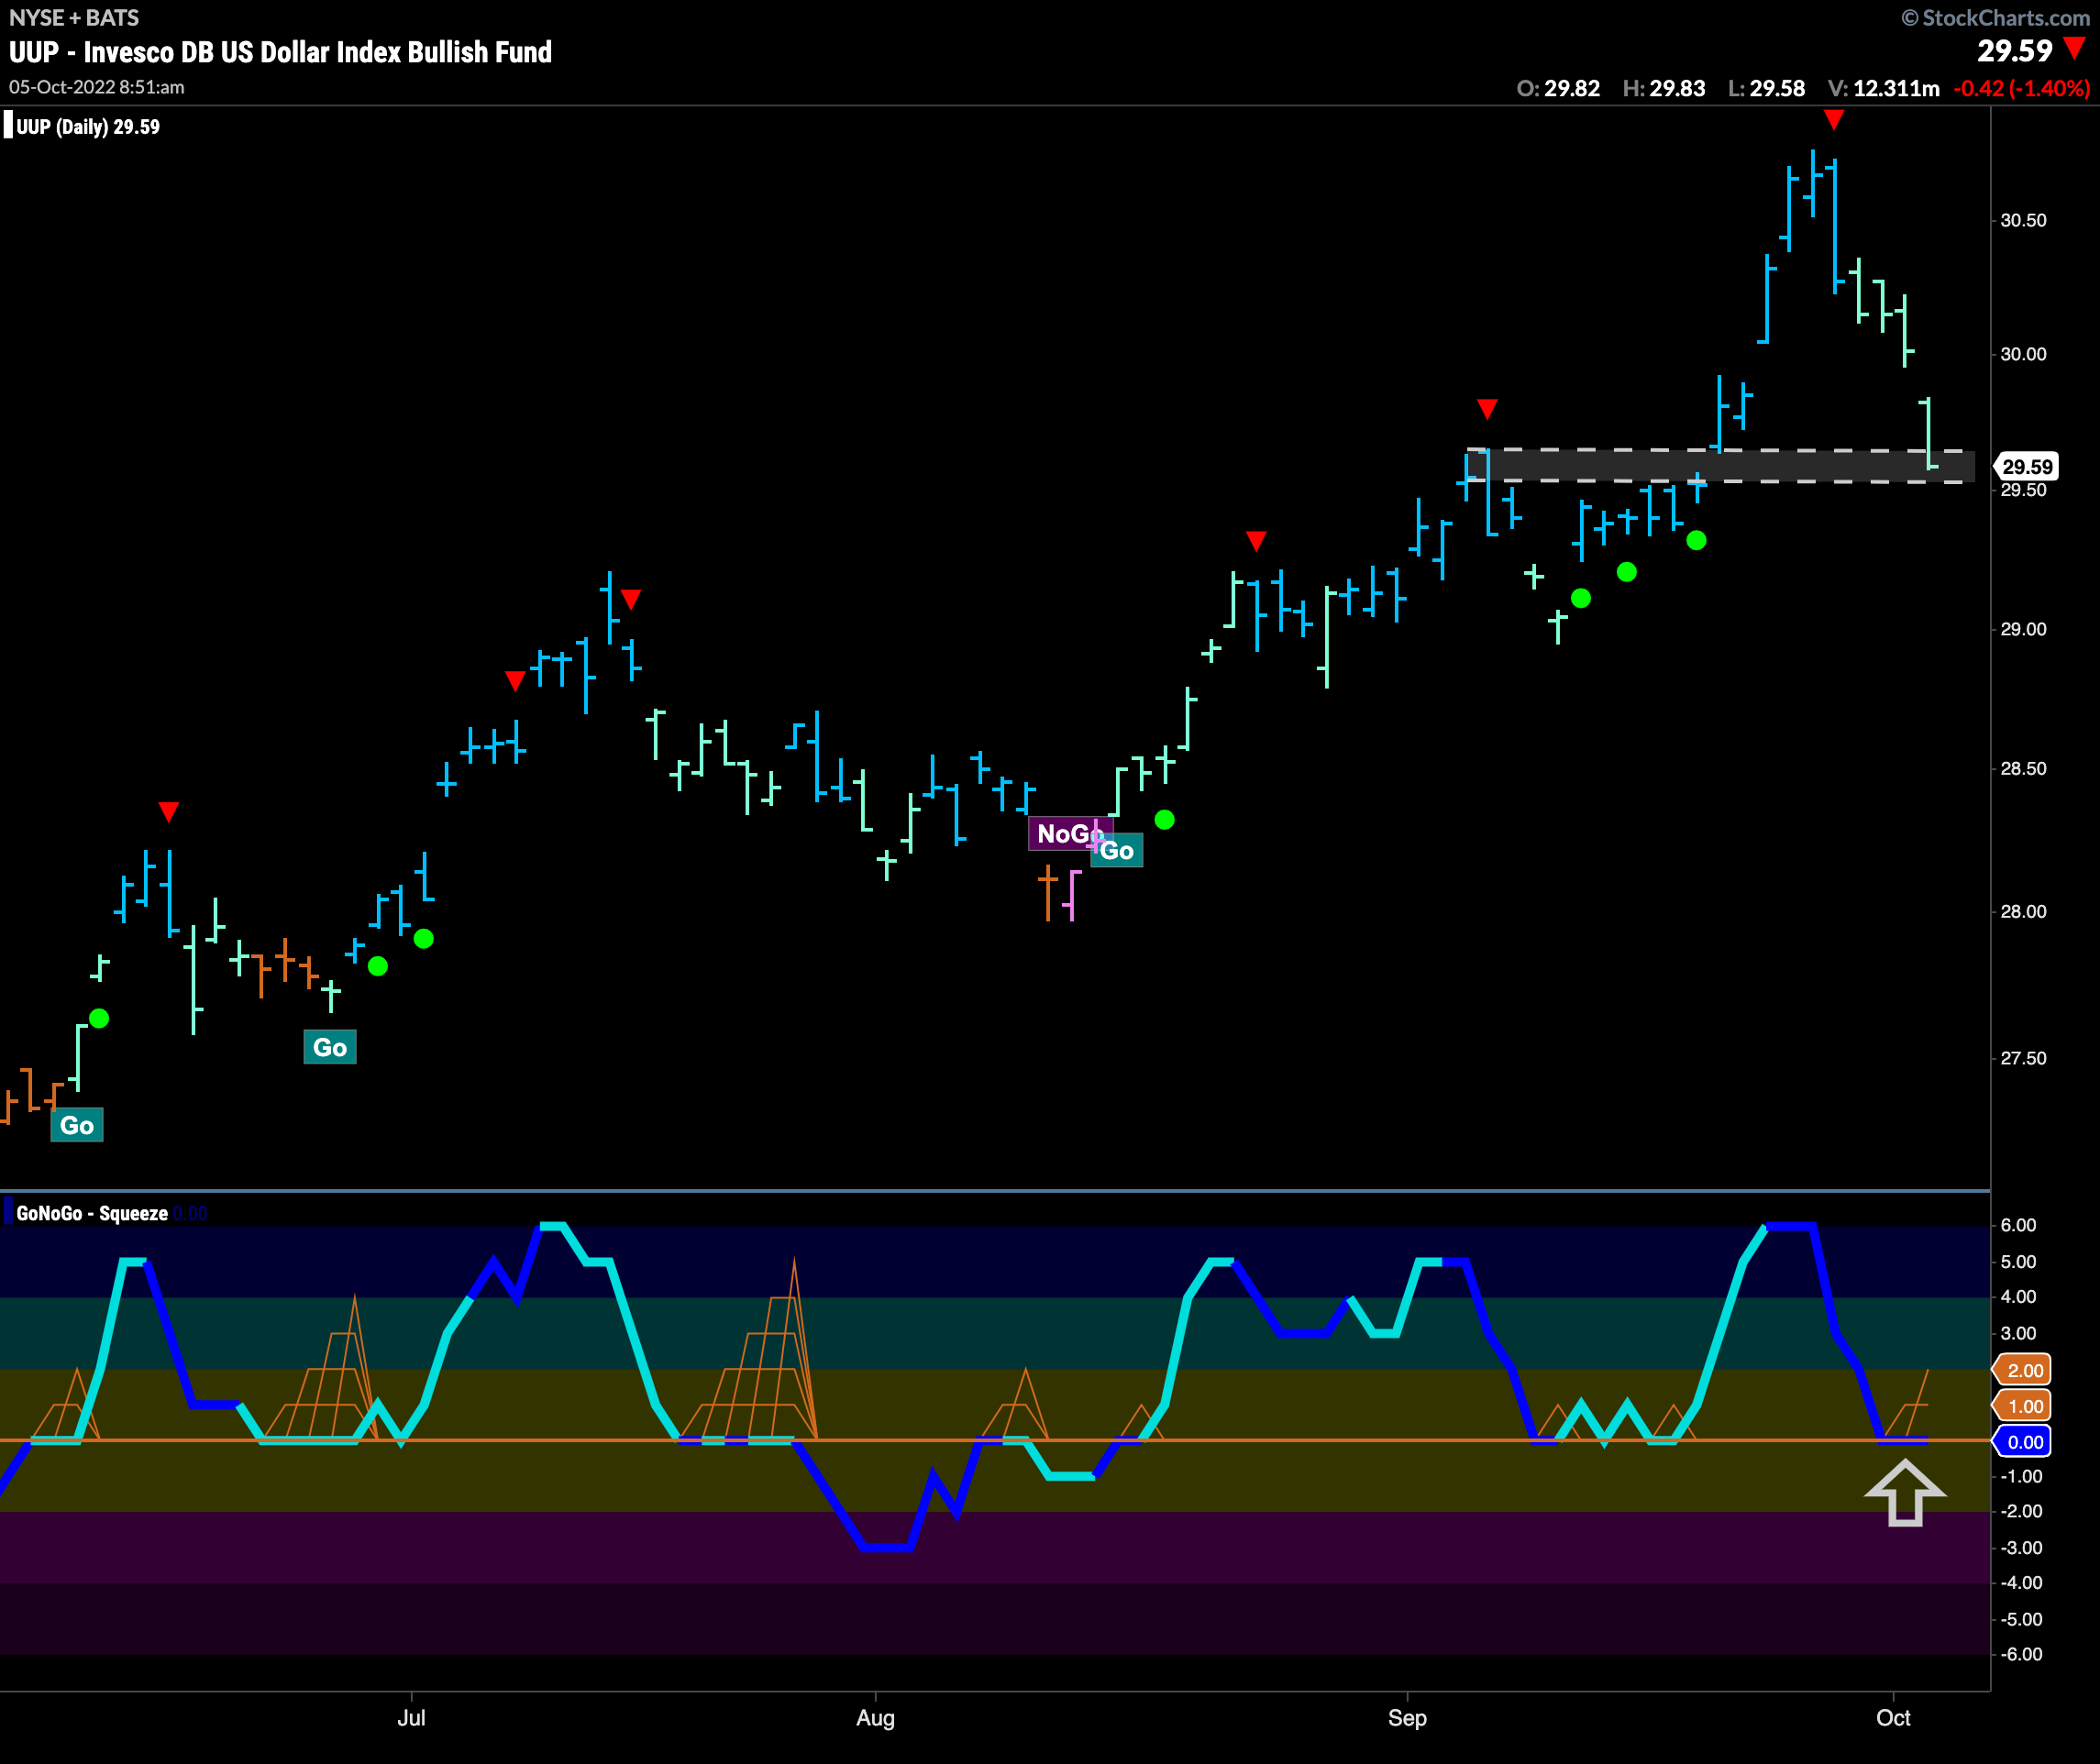Viewport: 2100px width, 1764px height.
Task: Click the Go label beside the NoGo label
Action: [1118, 850]
